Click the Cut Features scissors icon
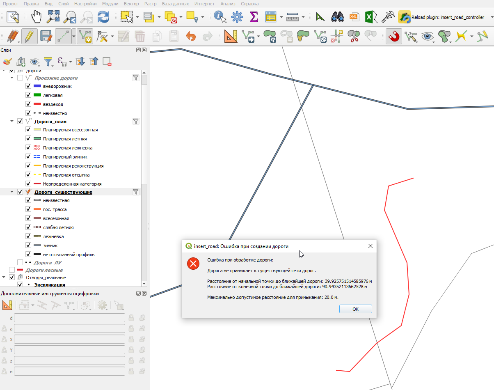 coord(353,37)
